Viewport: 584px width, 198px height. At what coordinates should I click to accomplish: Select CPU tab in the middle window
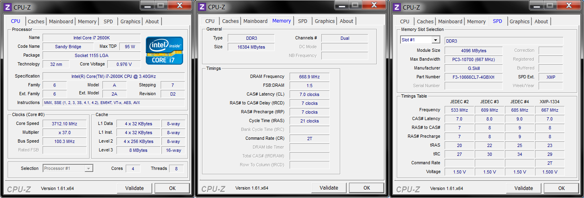pos(210,21)
